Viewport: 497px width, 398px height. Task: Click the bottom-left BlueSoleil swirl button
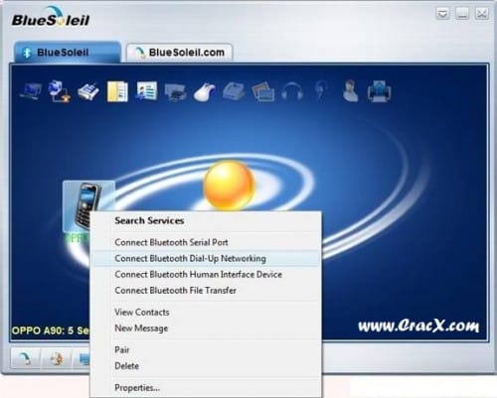pos(26,358)
